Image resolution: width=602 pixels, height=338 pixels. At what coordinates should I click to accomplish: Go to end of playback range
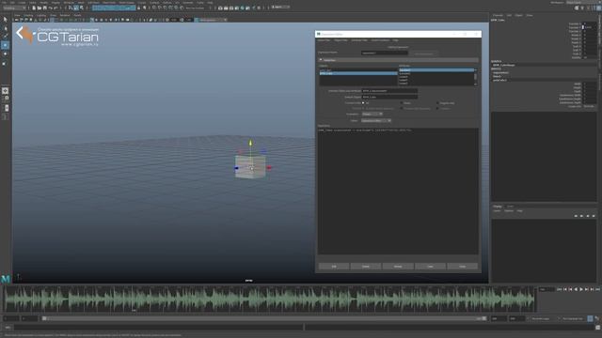[597, 289]
